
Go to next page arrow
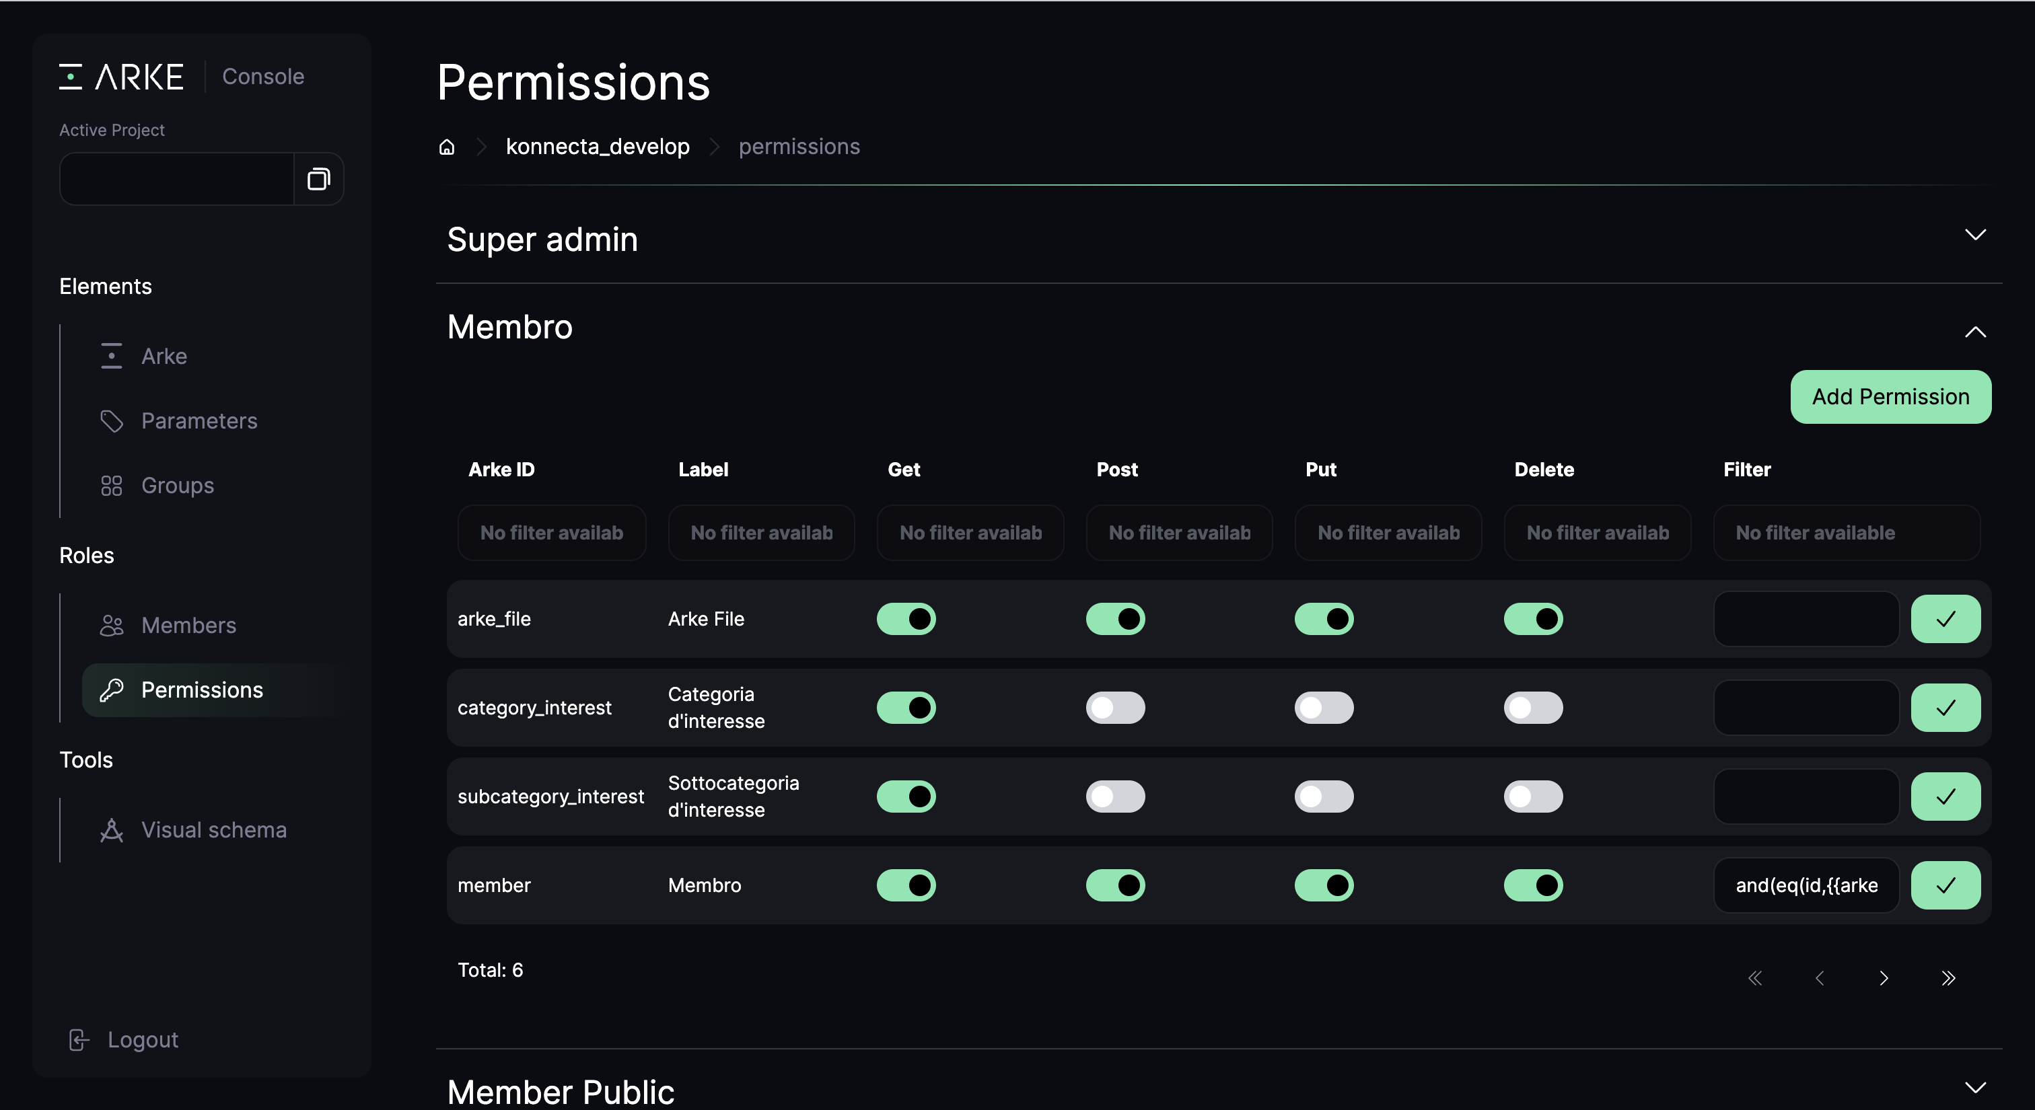pyautogui.click(x=1884, y=978)
